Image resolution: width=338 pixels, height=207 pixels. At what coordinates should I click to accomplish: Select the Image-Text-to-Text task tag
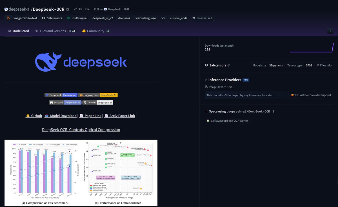pyautogui.click(x=21, y=18)
